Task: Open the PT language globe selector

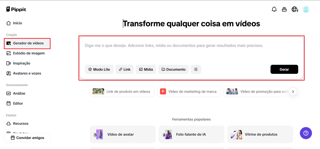Action: point(295,9)
